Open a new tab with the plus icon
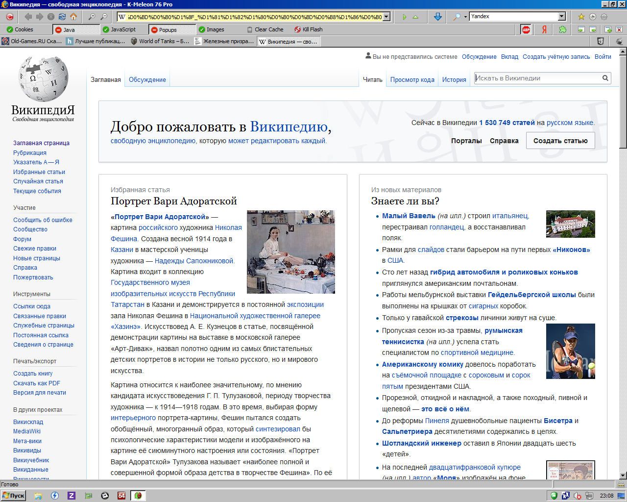The width and height of the screenshot is (627, 502). coord(608,29)
